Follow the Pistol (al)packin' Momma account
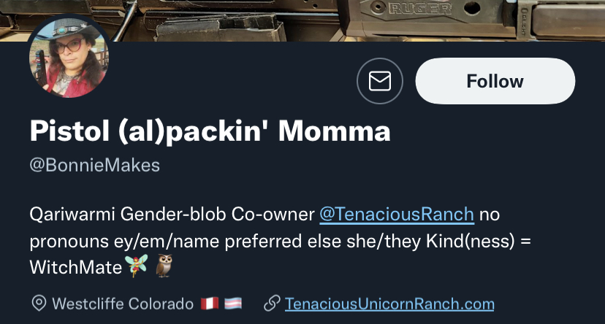 (x=495, y=81)
